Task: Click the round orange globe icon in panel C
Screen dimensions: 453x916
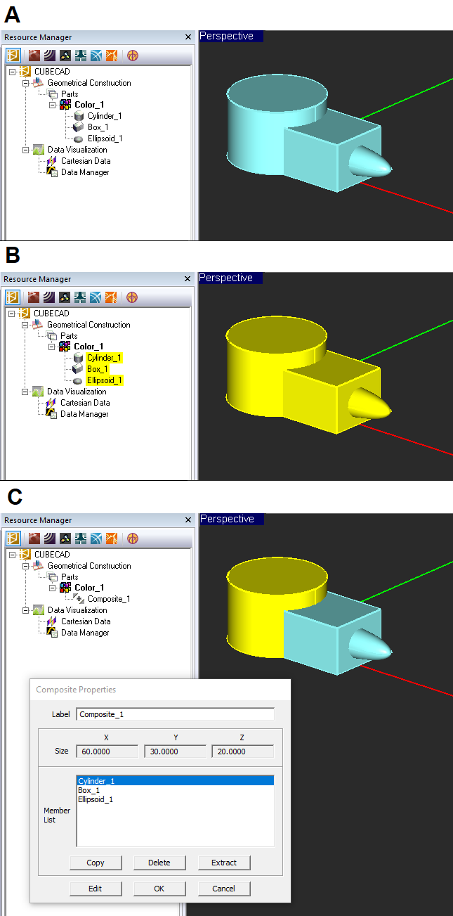Action: click(132, 538)
